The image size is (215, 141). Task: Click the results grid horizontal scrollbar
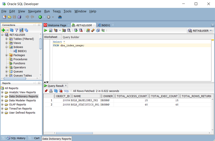tap(74, 133)
